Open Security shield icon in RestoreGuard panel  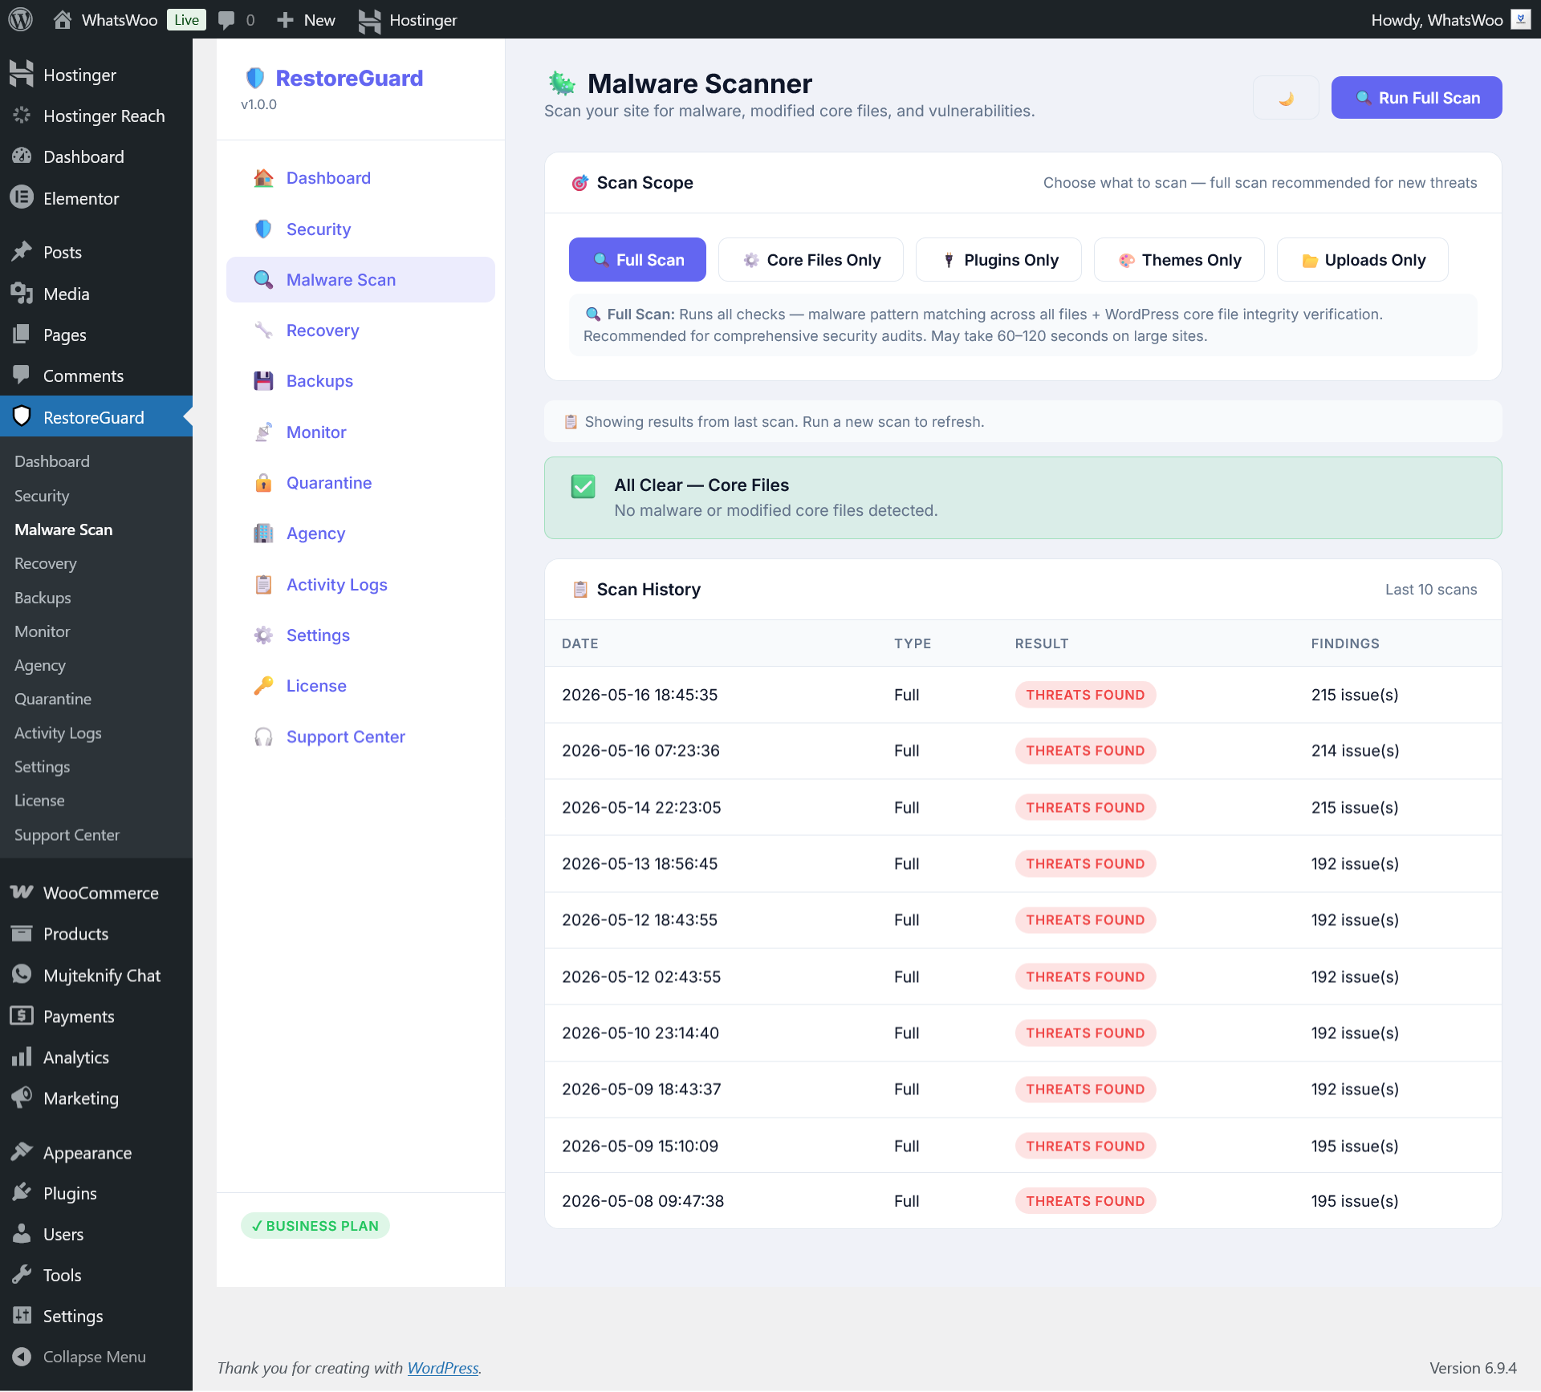[x=263, y=229]
